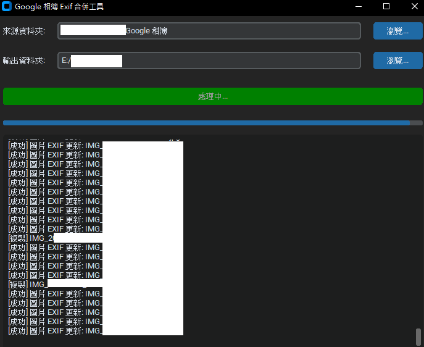Close the Exif 合併工具 window
The width and height of the screenshot is (424, 347).
[x=413, y=7]
